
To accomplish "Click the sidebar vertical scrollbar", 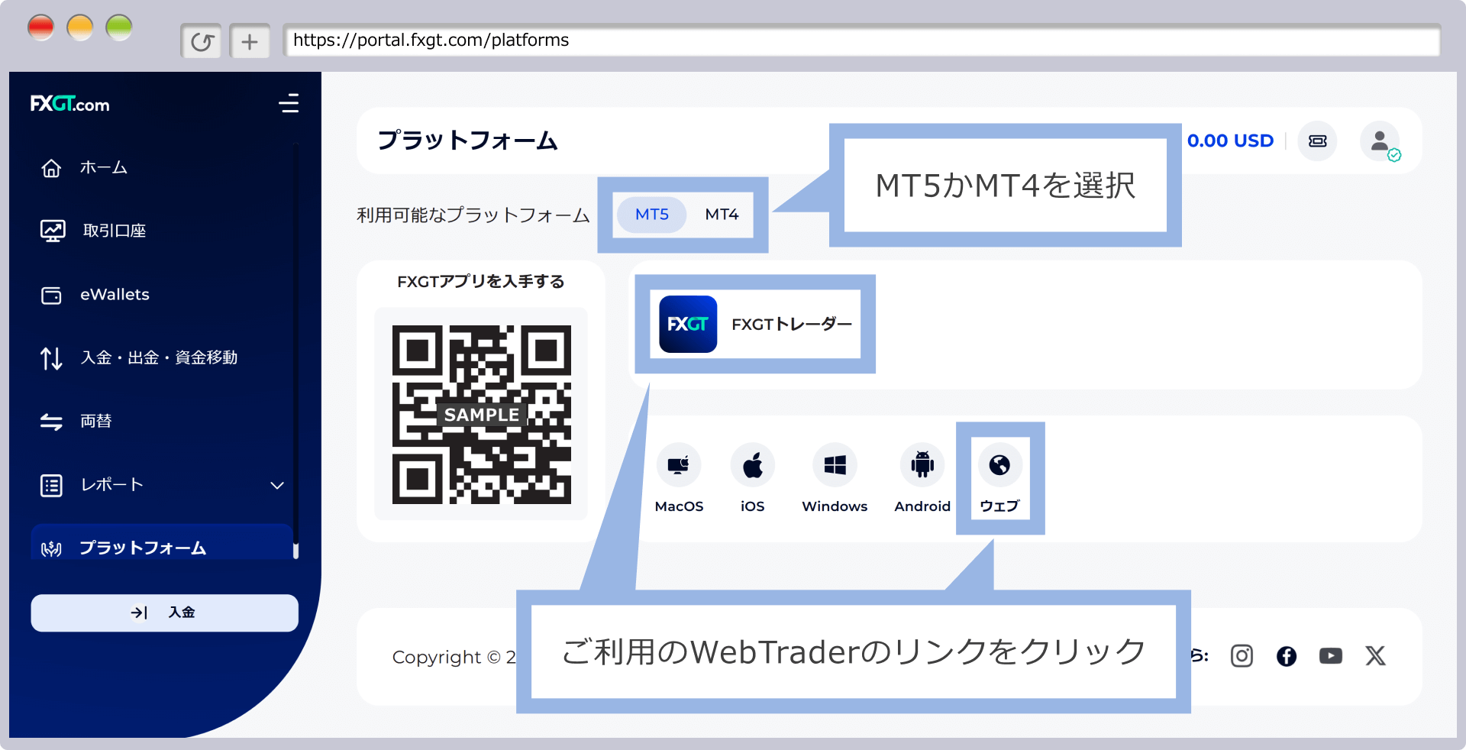I will point(295,351).
